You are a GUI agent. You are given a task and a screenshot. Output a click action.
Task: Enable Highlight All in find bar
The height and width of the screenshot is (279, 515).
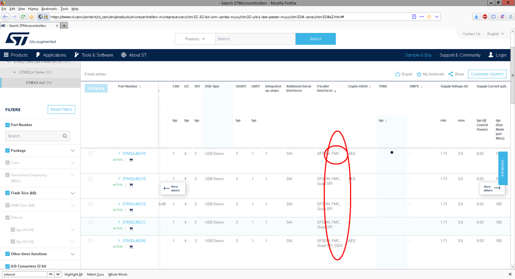click(74, 274)
